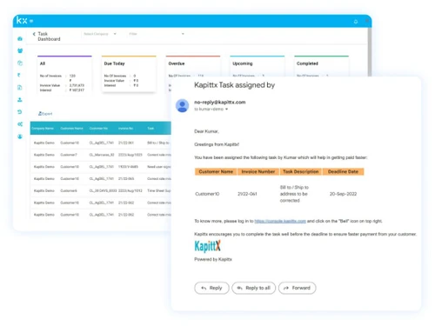The image size is (435, 326).
Task: Click the 20-Sep-2022 deadline value
Action: pyautogui.click(x=343, y=194)
